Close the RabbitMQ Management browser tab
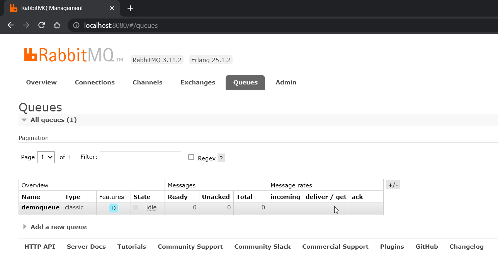This screenshot has width=498, height=256. (112, 8)
